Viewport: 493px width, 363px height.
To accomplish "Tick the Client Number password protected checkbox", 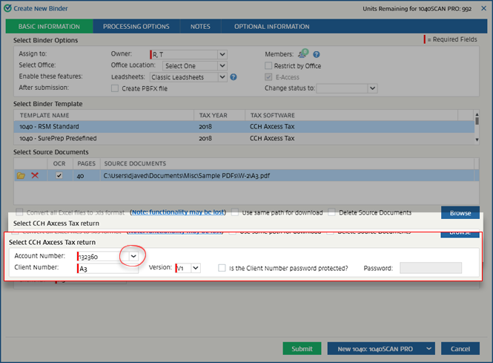I will 222,268.
